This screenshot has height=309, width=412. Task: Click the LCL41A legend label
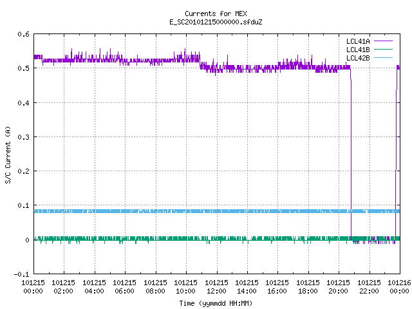coord(358,41)
